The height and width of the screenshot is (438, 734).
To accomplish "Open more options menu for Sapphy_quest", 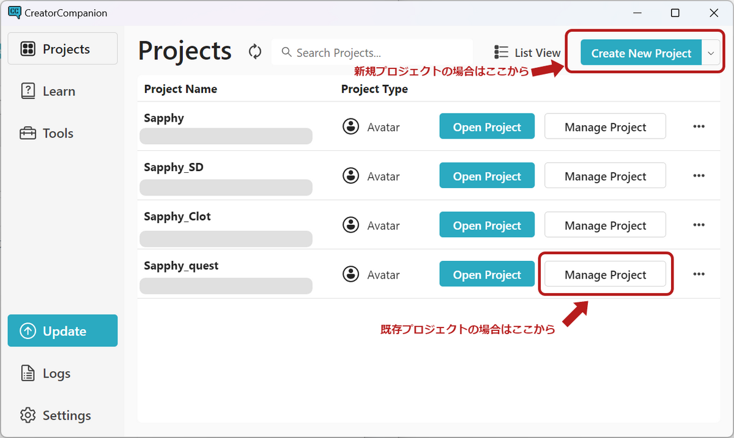I will 699,274.
